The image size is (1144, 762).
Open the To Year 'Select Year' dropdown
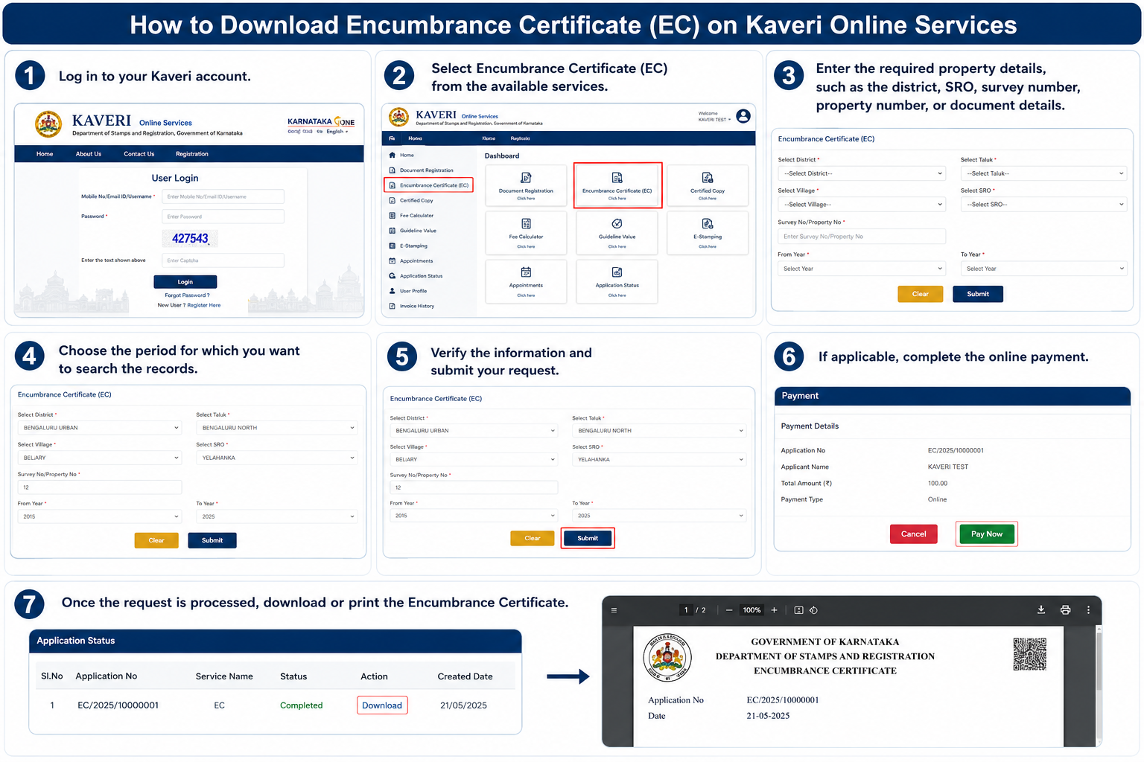1044,269
